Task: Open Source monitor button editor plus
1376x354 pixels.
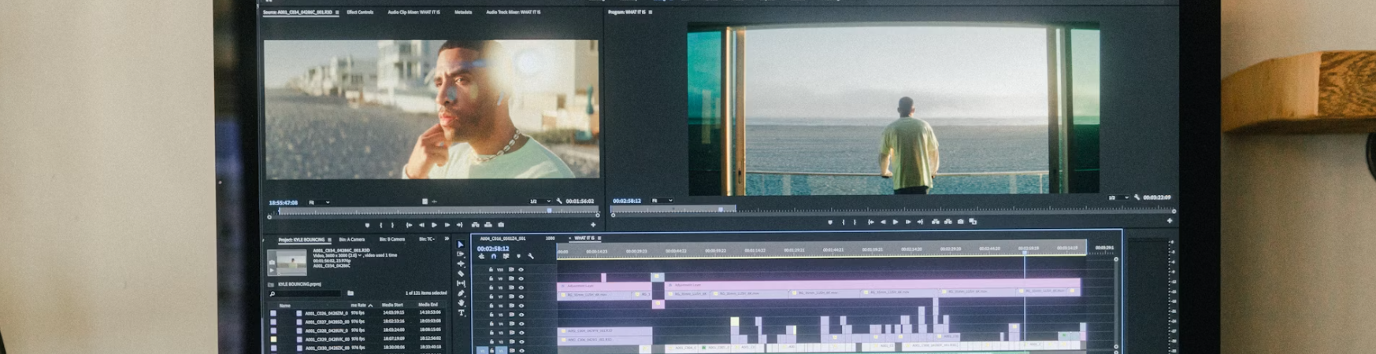Action: point(593,225)
